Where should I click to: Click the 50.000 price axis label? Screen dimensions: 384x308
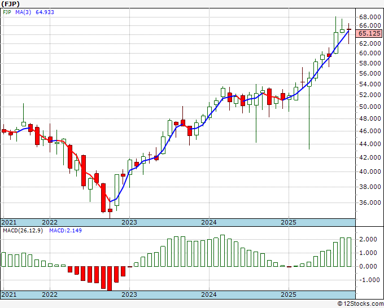[x=370, y=107]
